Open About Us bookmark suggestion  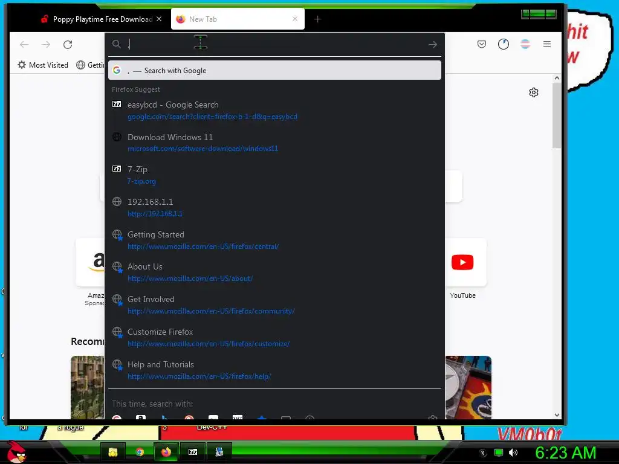coord(275,272)
